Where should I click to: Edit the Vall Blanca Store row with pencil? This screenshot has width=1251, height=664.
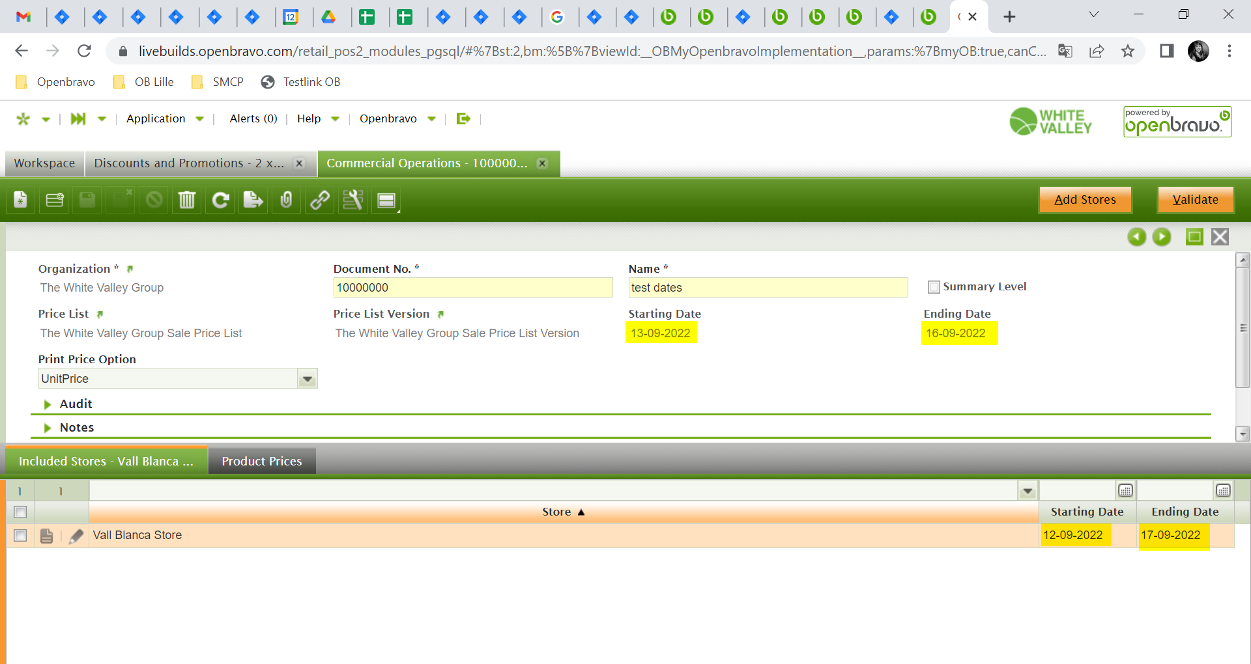pyautogui.click(x=76, y=536)
